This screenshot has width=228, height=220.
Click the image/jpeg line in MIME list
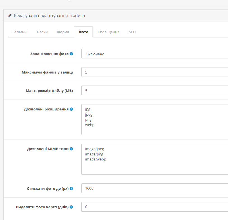(x=94, y=149)
